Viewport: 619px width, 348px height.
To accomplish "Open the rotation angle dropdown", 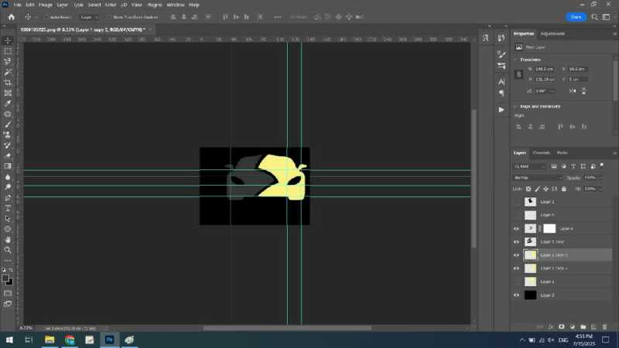I will click(553, 91).
